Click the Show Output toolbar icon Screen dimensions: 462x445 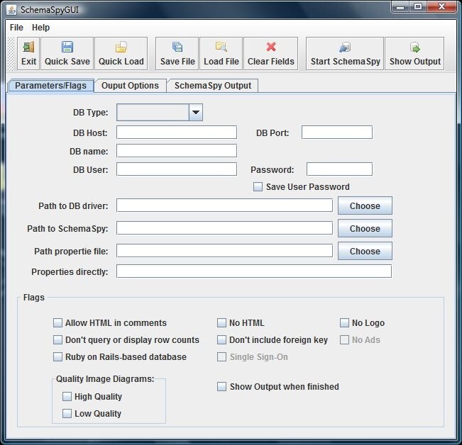[x=415, y=47]
